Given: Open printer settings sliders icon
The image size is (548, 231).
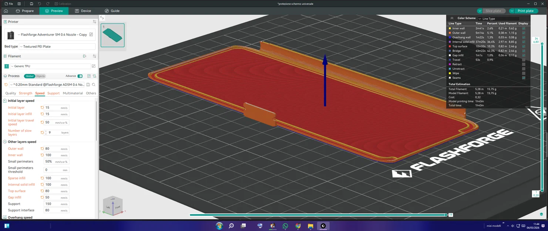Looking at the screenshot, I should [94, 22].
